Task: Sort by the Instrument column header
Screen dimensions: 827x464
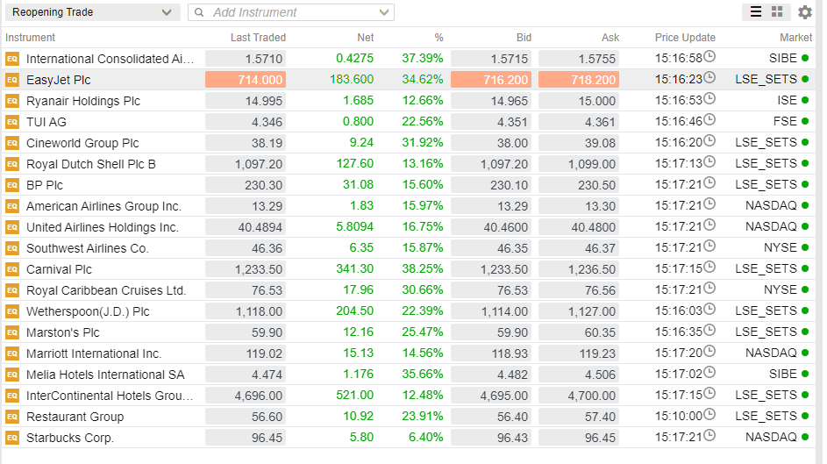Action: (30, 38)
